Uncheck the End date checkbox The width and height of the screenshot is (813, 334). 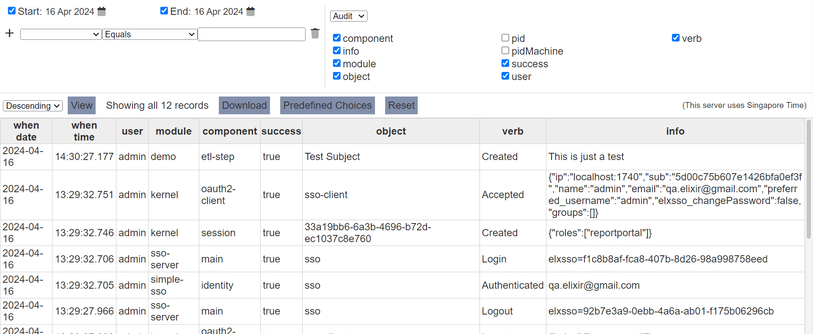tap(164, 11)
